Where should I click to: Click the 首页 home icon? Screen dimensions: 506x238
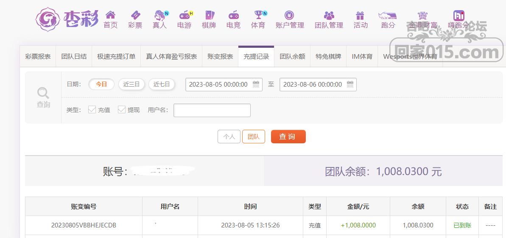(110, 16)
